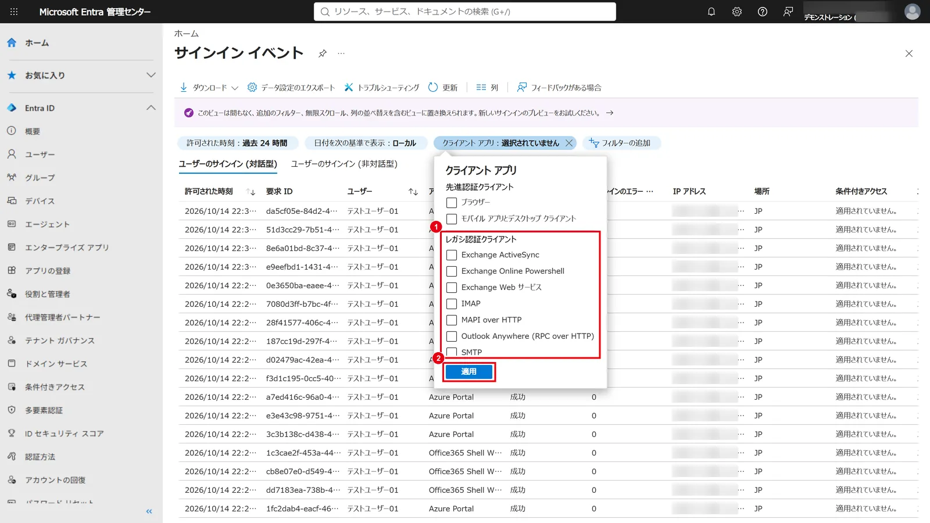This screenshot has height=523, width=930.
Task: Click the 適用 apply button
Action: (468, 371)
